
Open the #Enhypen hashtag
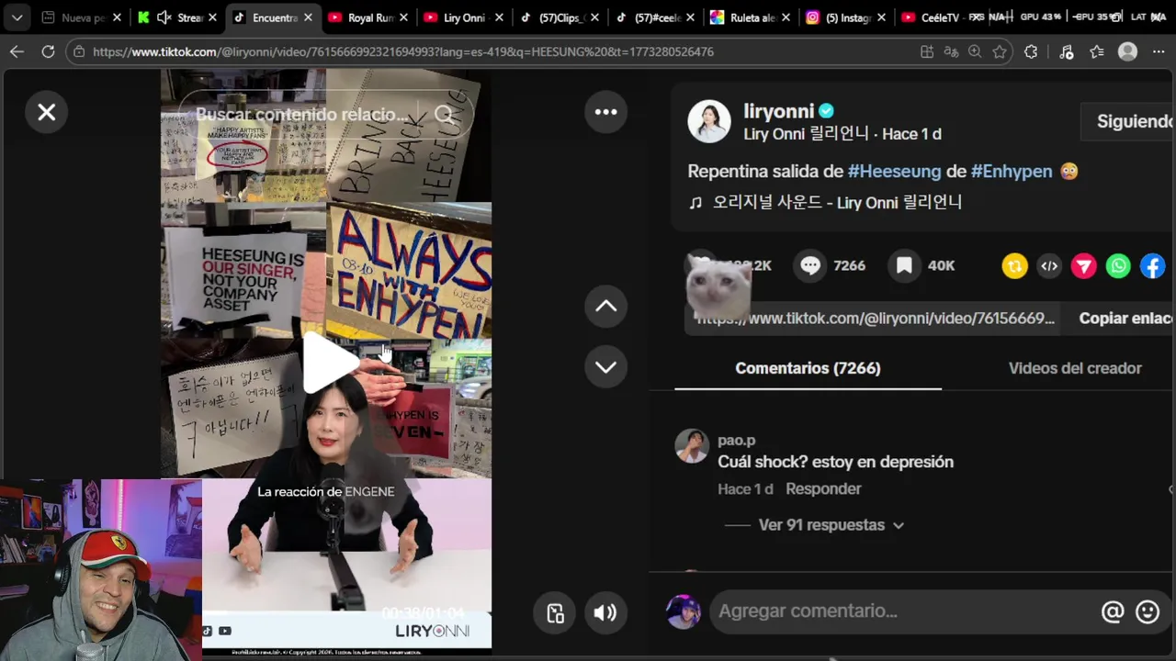pyautogui.click(x=1011, y=171)
